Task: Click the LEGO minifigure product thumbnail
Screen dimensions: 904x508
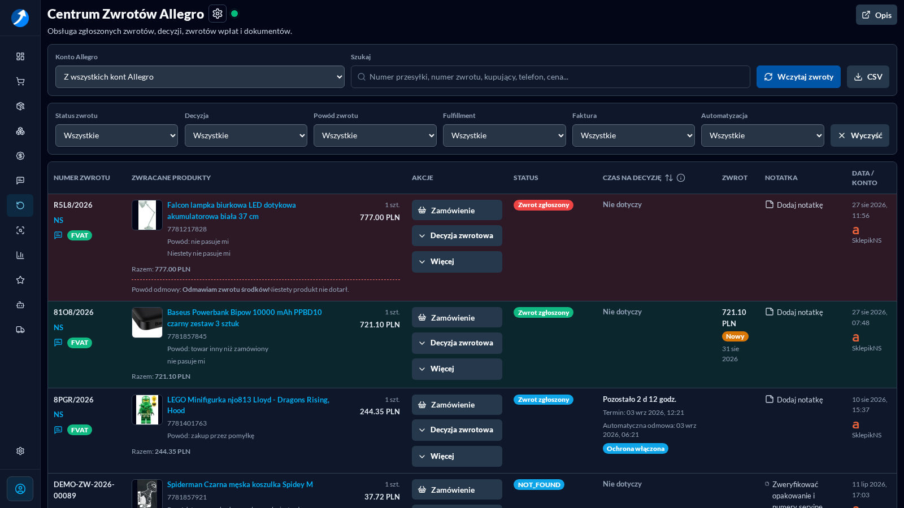Action: pyautogui.click(x=147, y=410)
